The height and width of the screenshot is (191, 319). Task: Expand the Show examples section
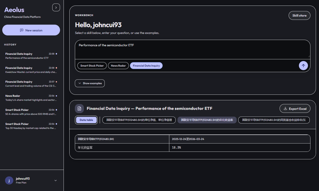90,83
